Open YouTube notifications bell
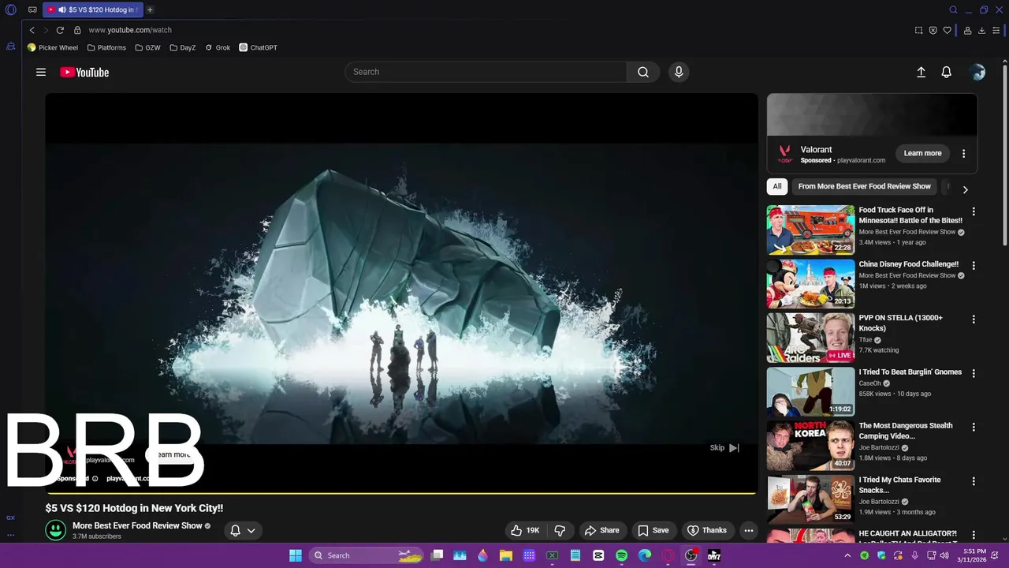 pos(947,72)
